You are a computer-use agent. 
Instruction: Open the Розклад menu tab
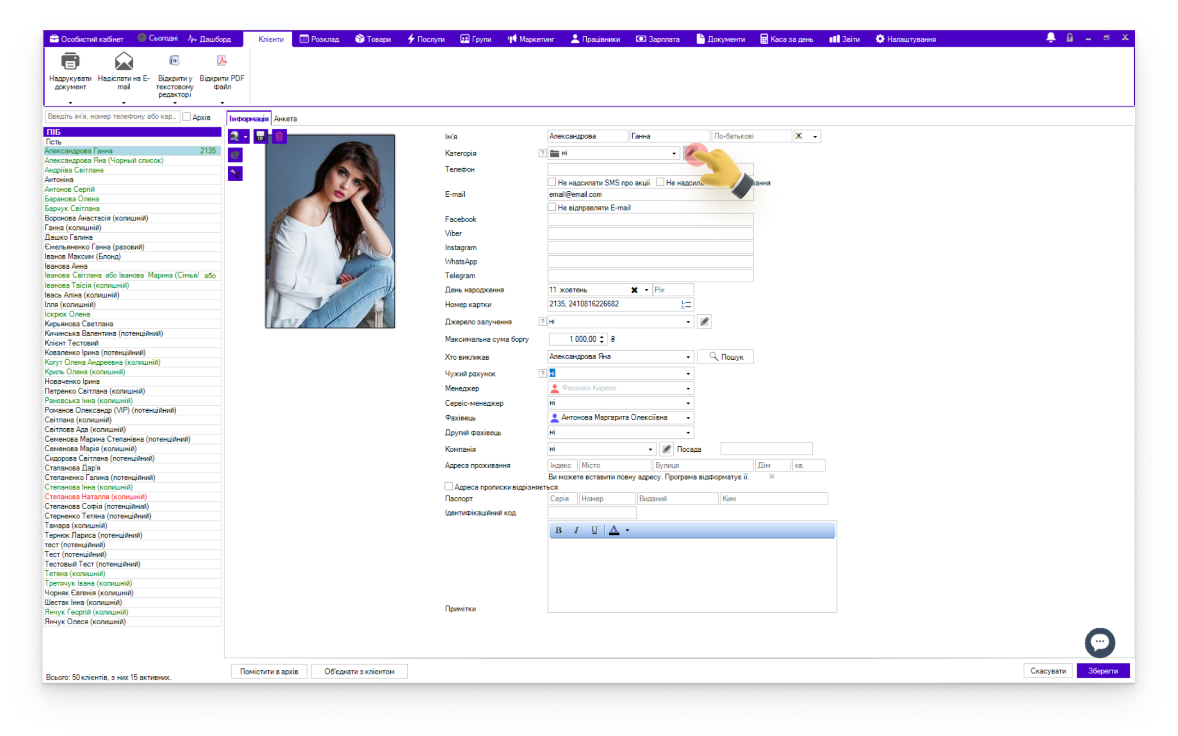319,39
